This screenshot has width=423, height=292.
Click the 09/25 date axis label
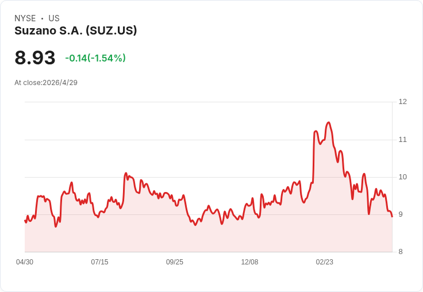(175, 262)
